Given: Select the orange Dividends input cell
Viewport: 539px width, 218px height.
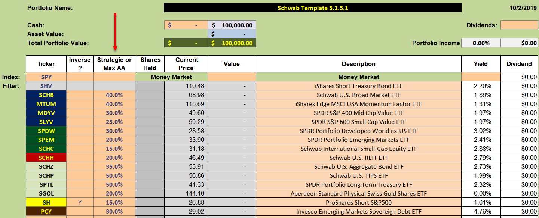Looking at the screenshot, I should click(x=519, y=25).
